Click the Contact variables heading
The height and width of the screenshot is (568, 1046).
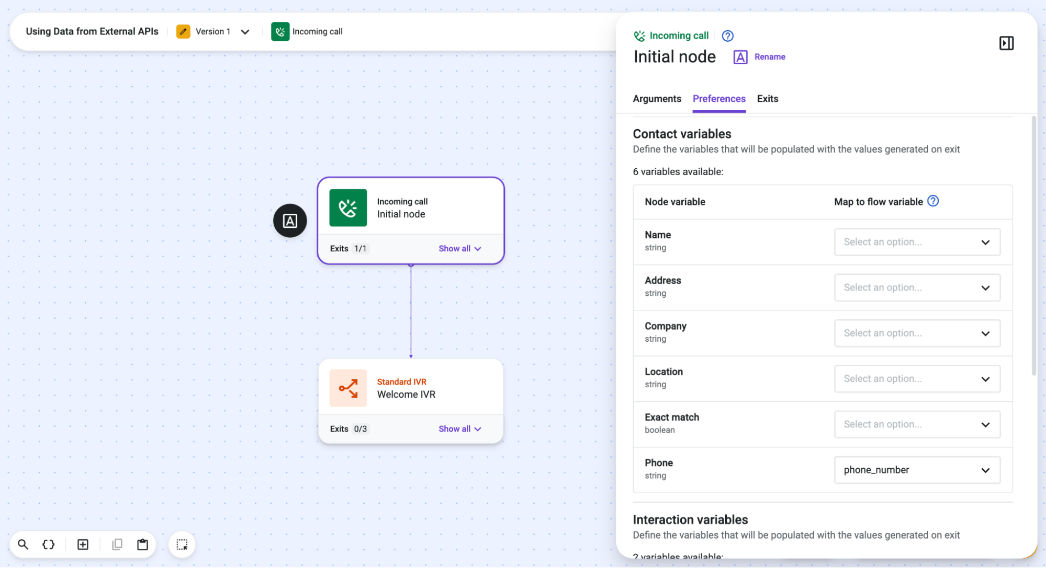point(682,134)
